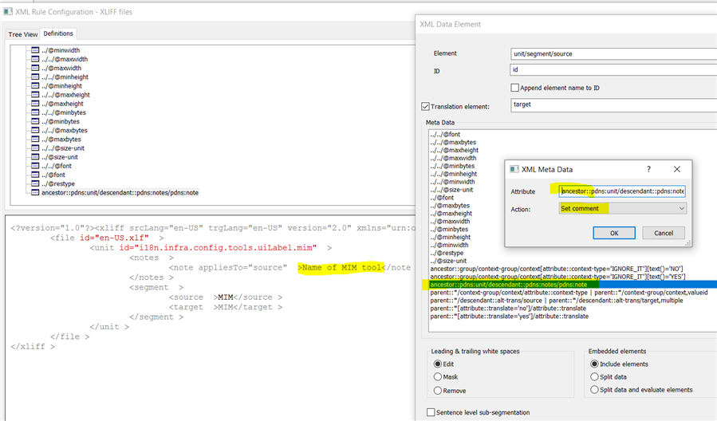The height and width of the screenshot is (421, 717).
Task: Select ../../@maxheight in Meta Data list
Action: point(454,150)
